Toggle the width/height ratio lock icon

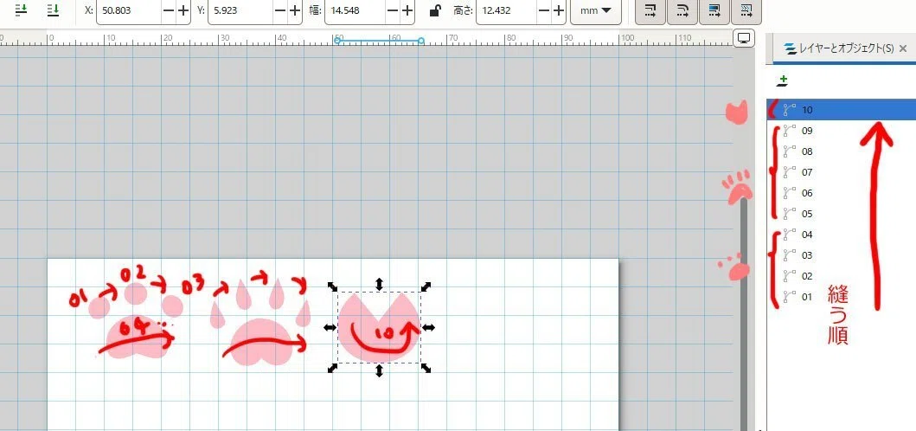coord(434,10)
